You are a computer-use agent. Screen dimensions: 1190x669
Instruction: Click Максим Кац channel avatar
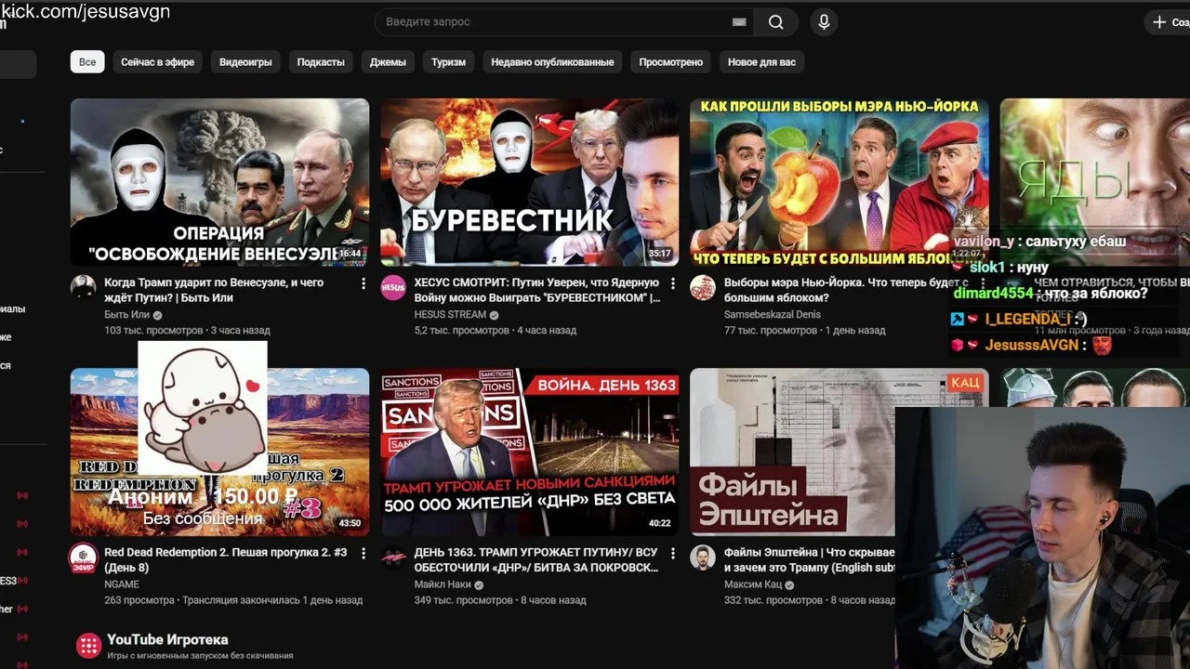[x=703, y=557]
